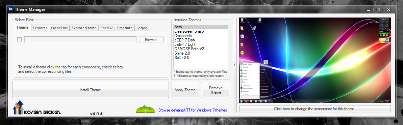Viewport: 403px width, 125px height.
Task: Click the Remove Theme button
Action: 216,90
